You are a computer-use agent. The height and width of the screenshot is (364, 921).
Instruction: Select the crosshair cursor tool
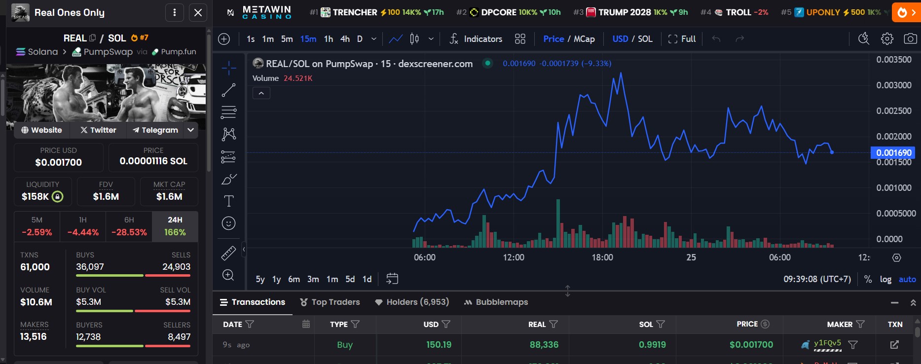pos(228,68)
